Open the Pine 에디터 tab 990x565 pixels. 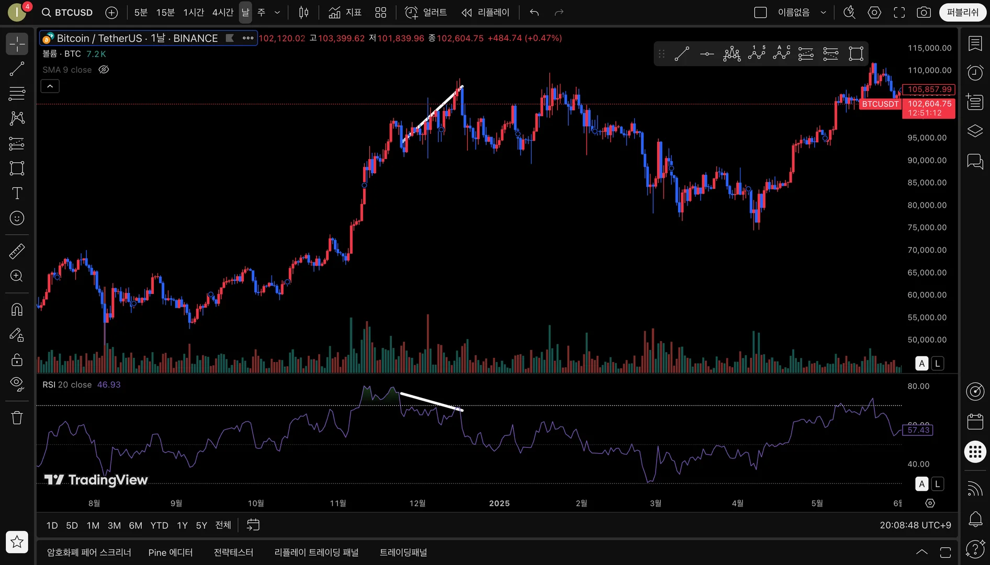click(171, 552)
